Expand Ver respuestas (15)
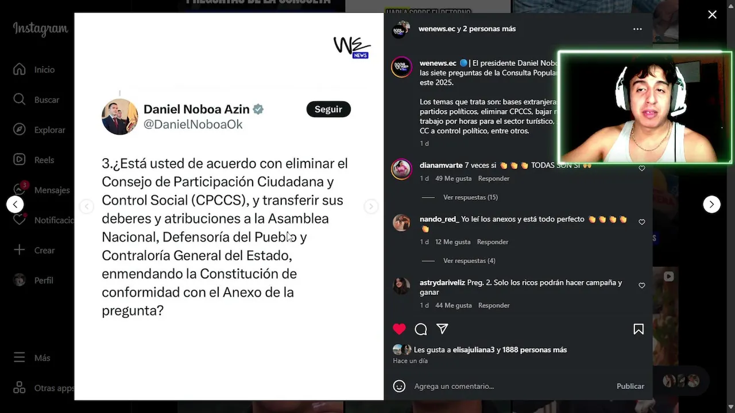Viewport: 735px width, 413px height. click(470, 197)
